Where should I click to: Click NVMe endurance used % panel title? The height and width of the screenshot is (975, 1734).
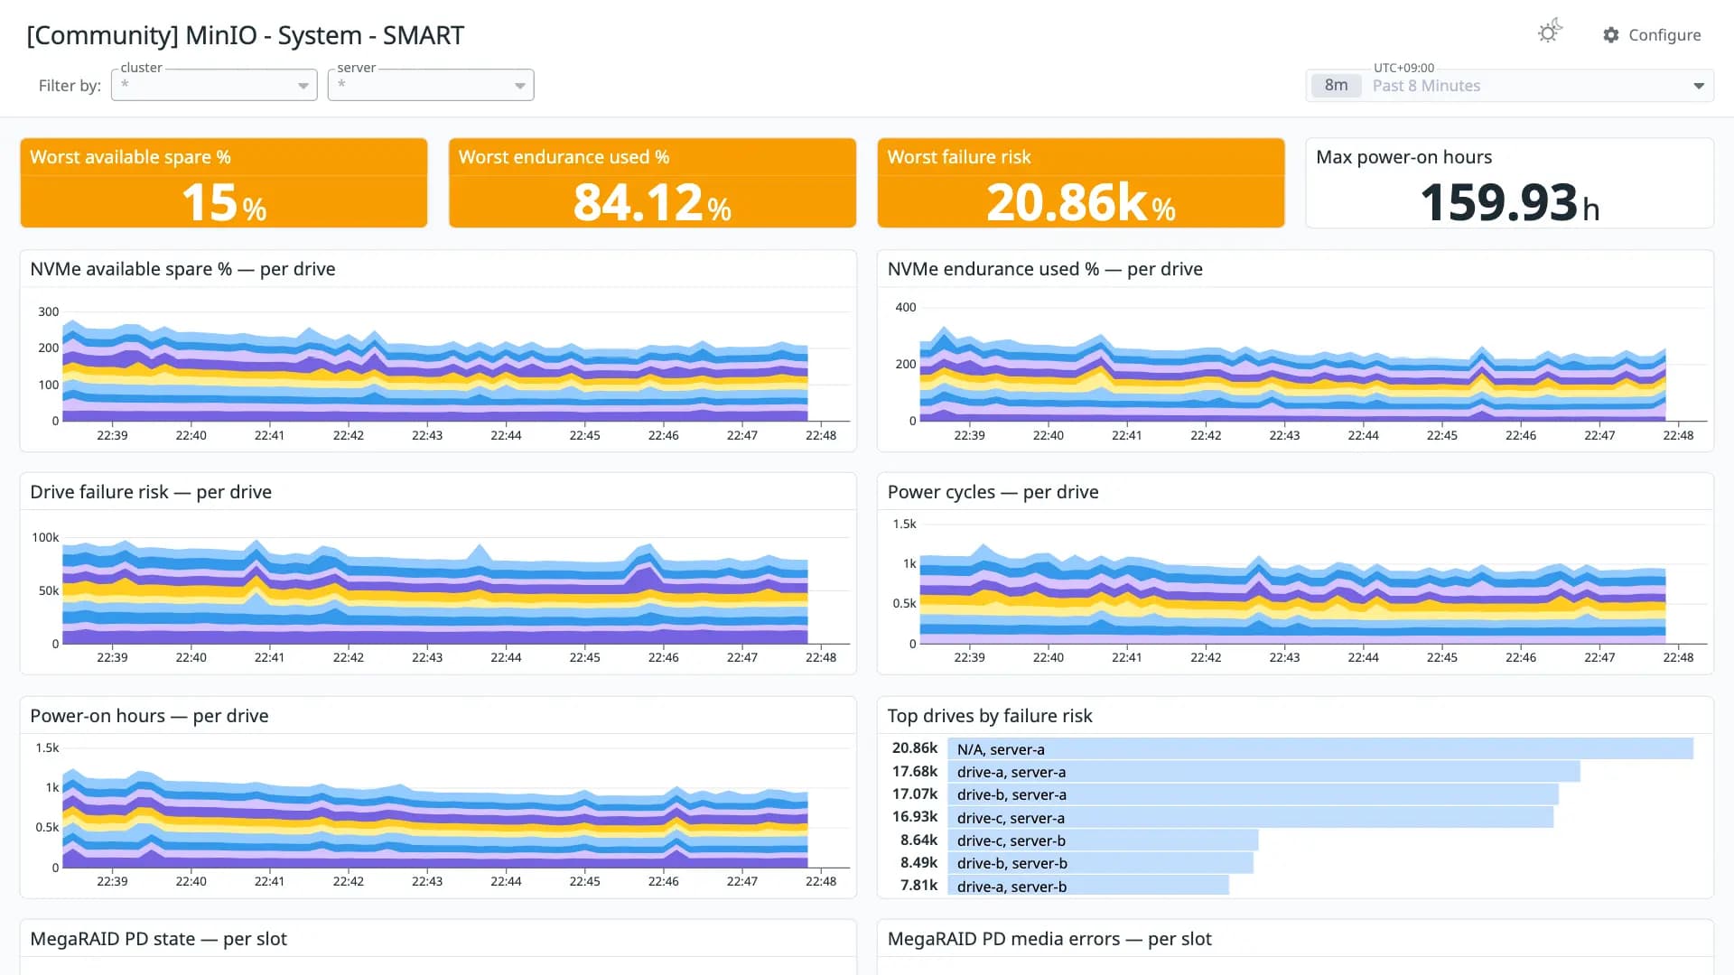pyautogui.click(x=1045, y=269)
